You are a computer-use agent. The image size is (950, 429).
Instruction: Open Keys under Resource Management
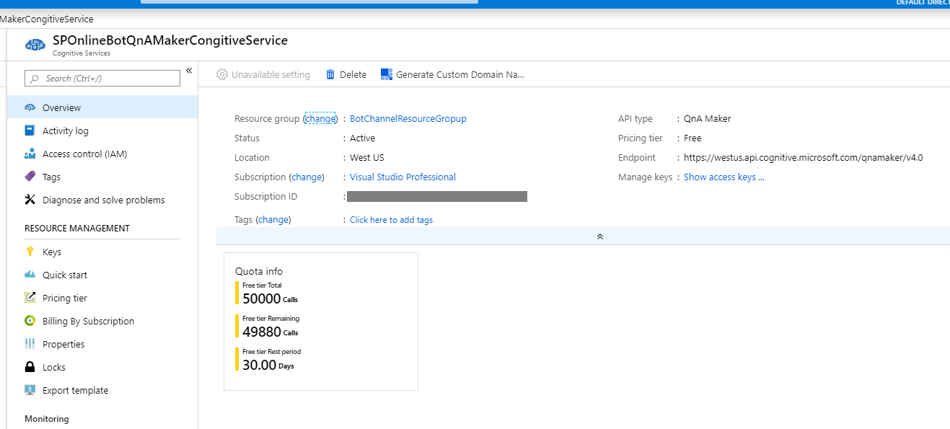[102, 252]
